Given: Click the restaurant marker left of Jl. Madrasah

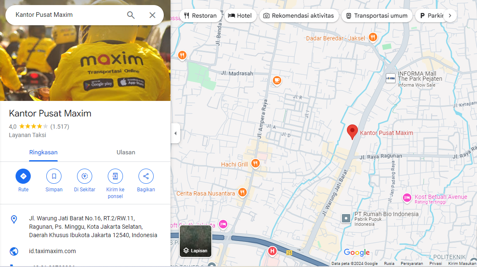Looking at the screenshot, I should (x=182, y=56).
